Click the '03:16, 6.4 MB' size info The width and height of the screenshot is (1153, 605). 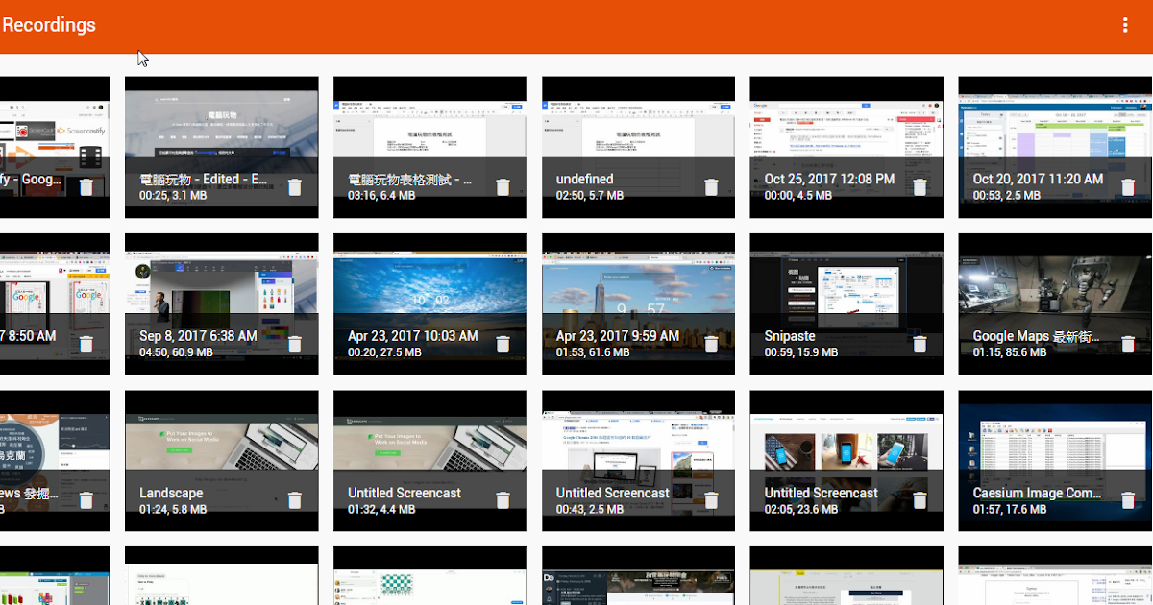381,196
